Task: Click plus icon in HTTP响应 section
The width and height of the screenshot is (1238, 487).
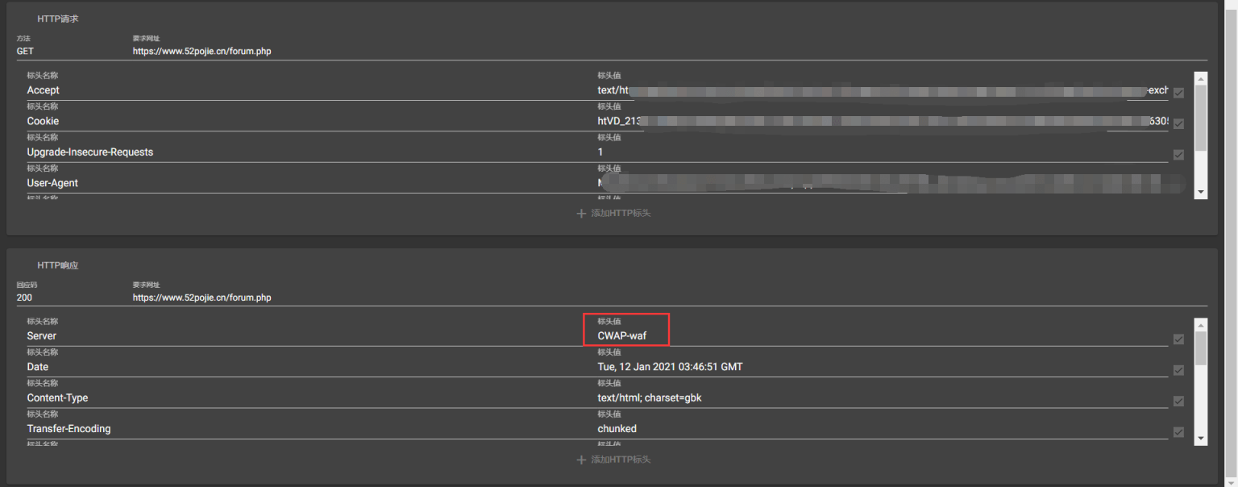Action: 581,460
